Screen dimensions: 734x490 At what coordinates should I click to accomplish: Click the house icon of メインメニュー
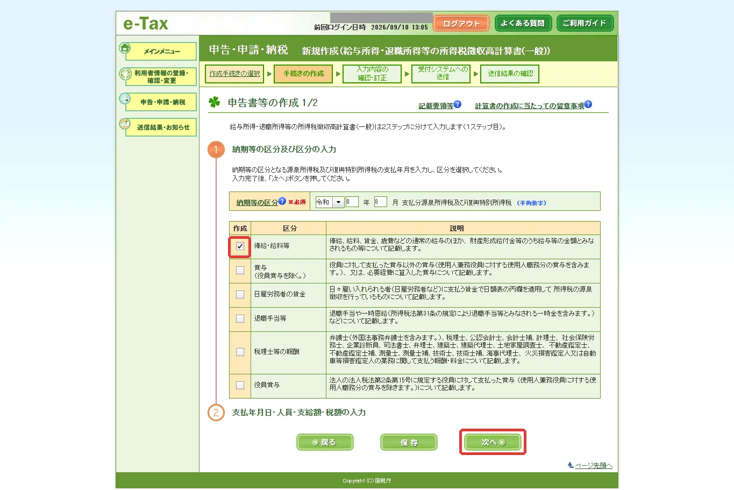125,48
